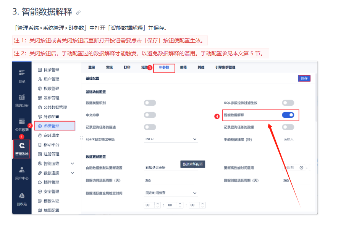This screenshot has height=227, width=346.
Task: Open 回收站 in the dark sidebar
Action: [22, 199]
